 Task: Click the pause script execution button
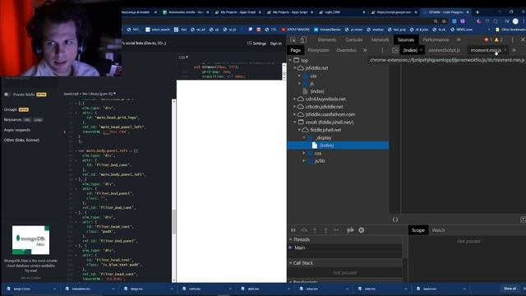pos(293,230)
